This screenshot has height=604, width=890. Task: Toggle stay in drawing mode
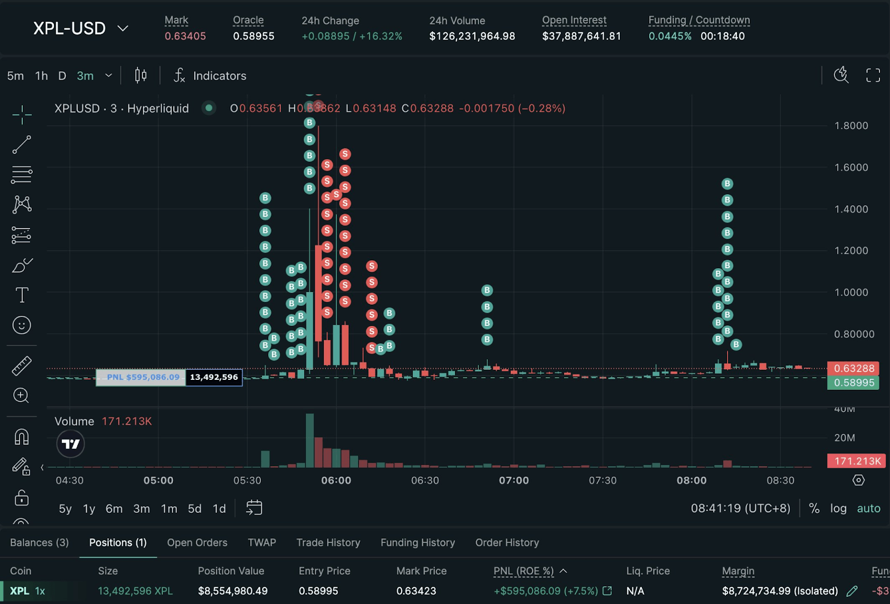coord(22,466)
